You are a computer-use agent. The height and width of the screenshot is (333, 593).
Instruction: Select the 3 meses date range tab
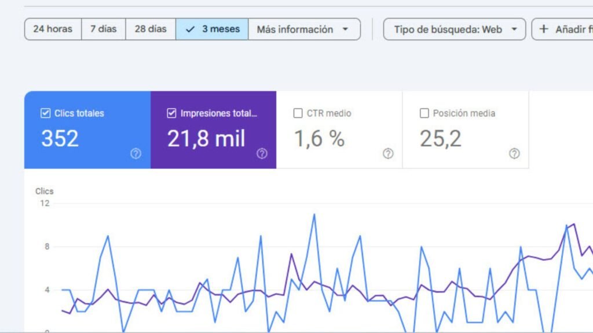tap(212, 29)
